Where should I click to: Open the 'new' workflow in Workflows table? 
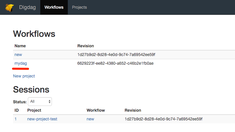(x=18, y=55)
